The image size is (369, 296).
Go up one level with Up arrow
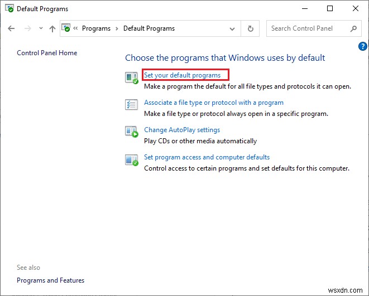pyautogui.click(x=52, y=28)
